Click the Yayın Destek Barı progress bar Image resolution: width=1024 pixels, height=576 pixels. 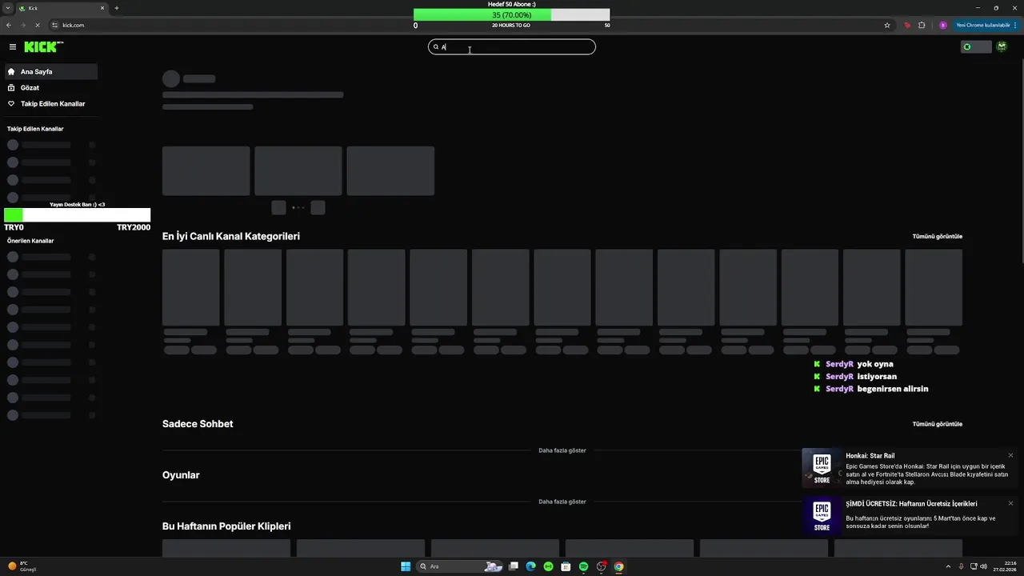pyautogui.click(x=77, y=215)
